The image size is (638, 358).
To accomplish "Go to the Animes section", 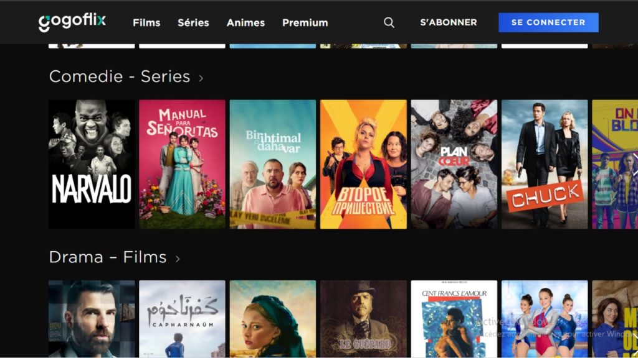I will (245, 23).
